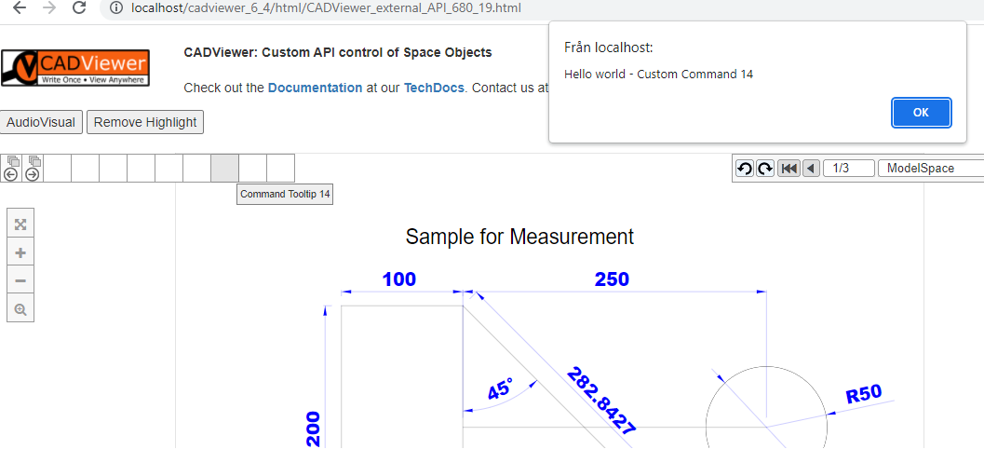Open the ModelSpace layout dropdown

point(931,169)
